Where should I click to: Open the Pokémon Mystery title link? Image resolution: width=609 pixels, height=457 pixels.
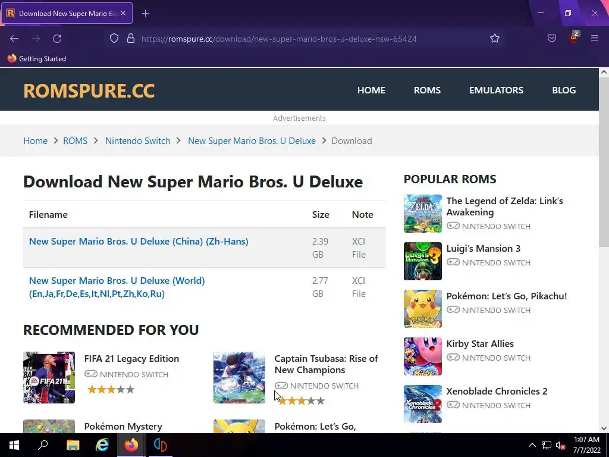click(123, 426)
